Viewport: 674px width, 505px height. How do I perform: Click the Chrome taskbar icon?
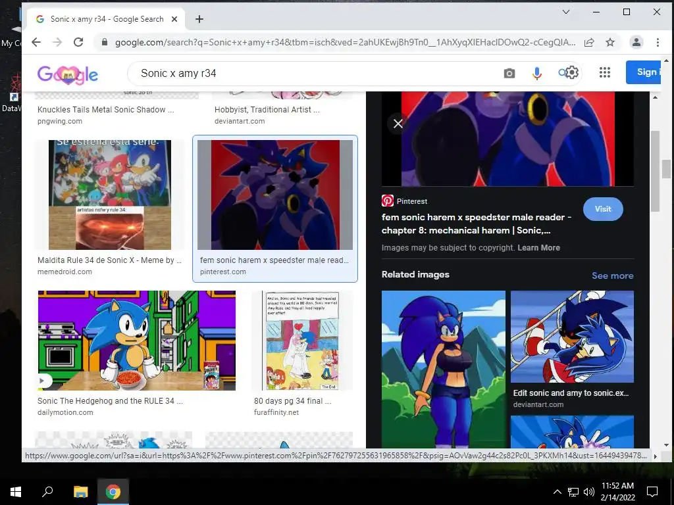click(x=113, y=491)
